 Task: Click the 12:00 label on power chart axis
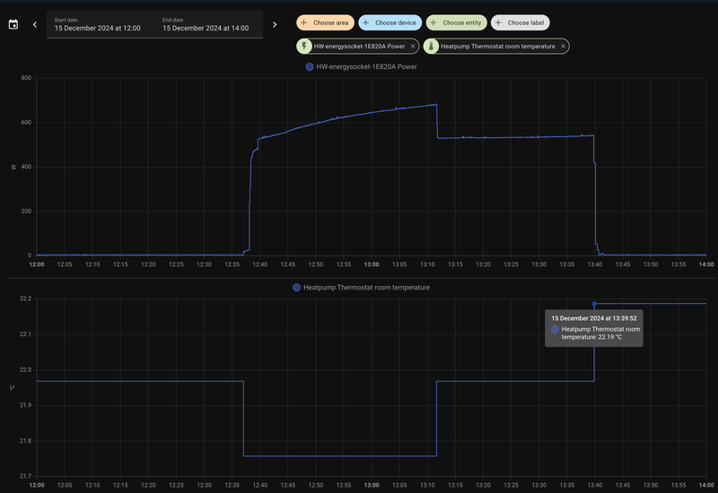(x=37, y=264)
